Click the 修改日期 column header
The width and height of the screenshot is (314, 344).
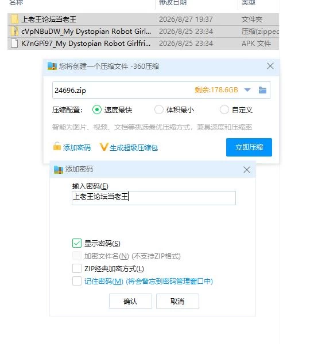(x=173, y=3)
